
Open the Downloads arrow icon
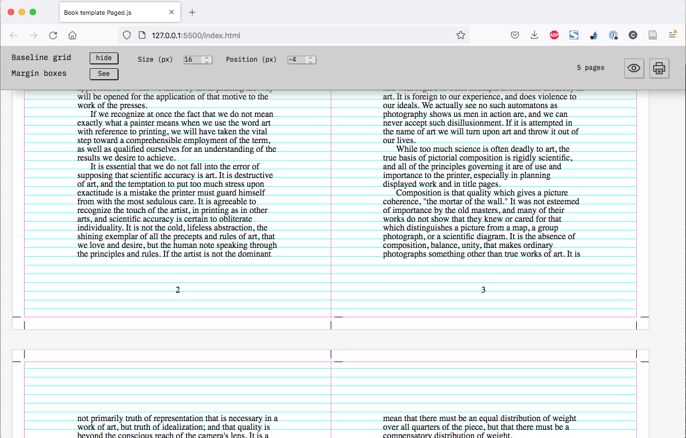535,35
